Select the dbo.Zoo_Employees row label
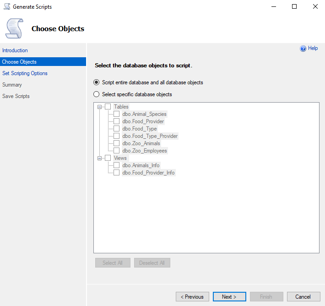 [x=145, y=151]
